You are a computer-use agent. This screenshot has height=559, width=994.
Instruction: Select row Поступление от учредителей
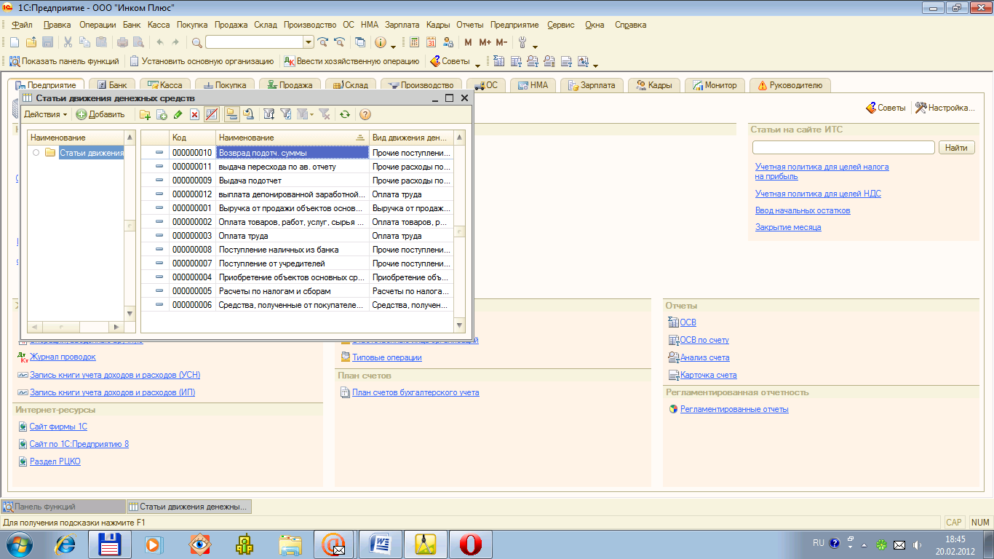tap(297, 263)
